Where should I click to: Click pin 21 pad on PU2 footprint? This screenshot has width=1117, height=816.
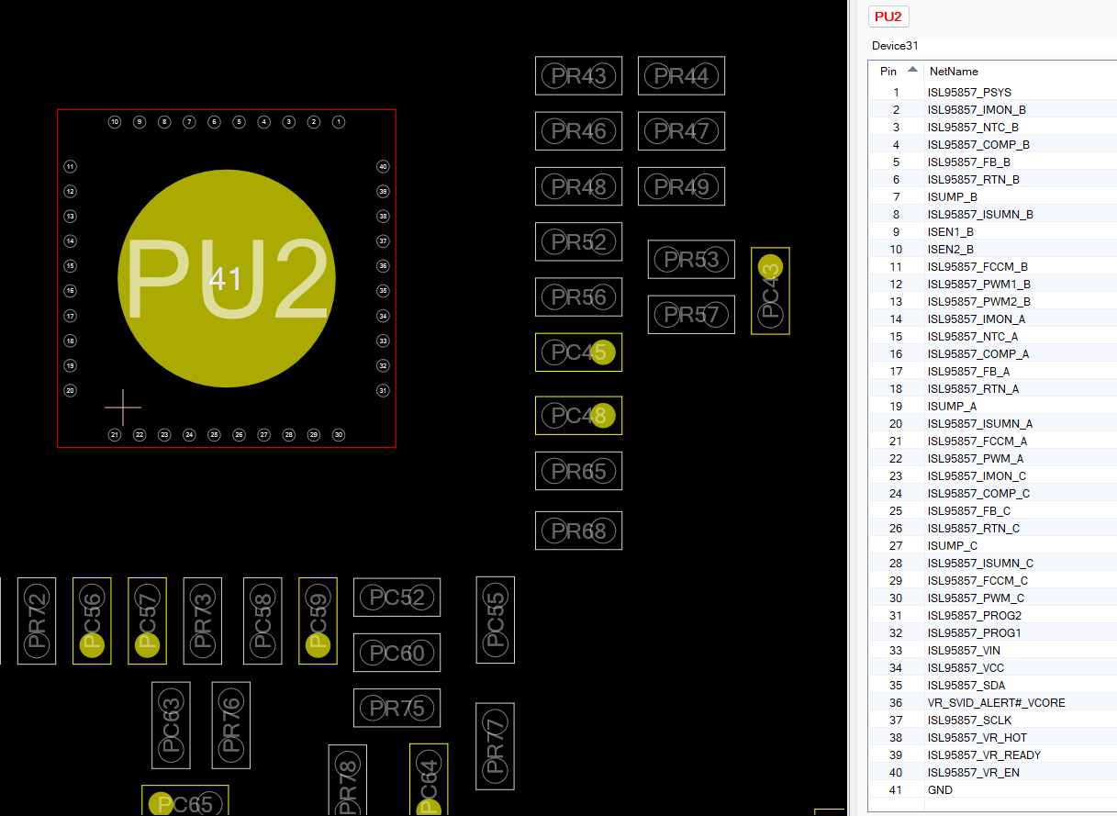point(115,435)
